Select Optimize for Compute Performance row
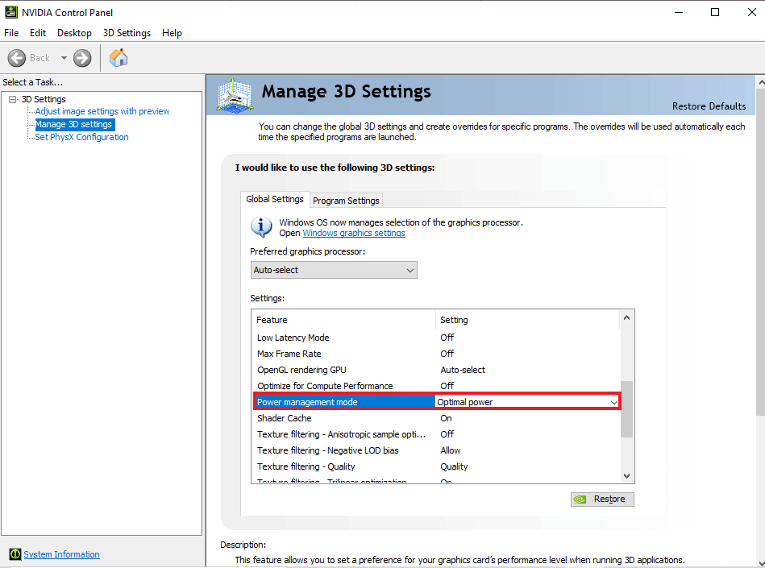Screen dimensions: 765x568 click(437, 386)
